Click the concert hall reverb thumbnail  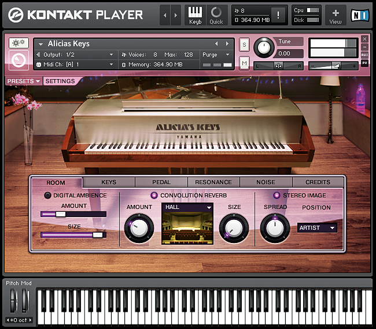point(187,229)
